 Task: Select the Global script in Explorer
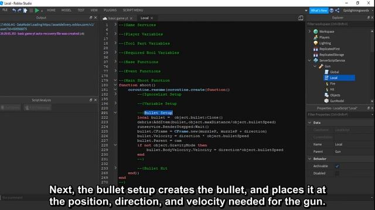335,72
